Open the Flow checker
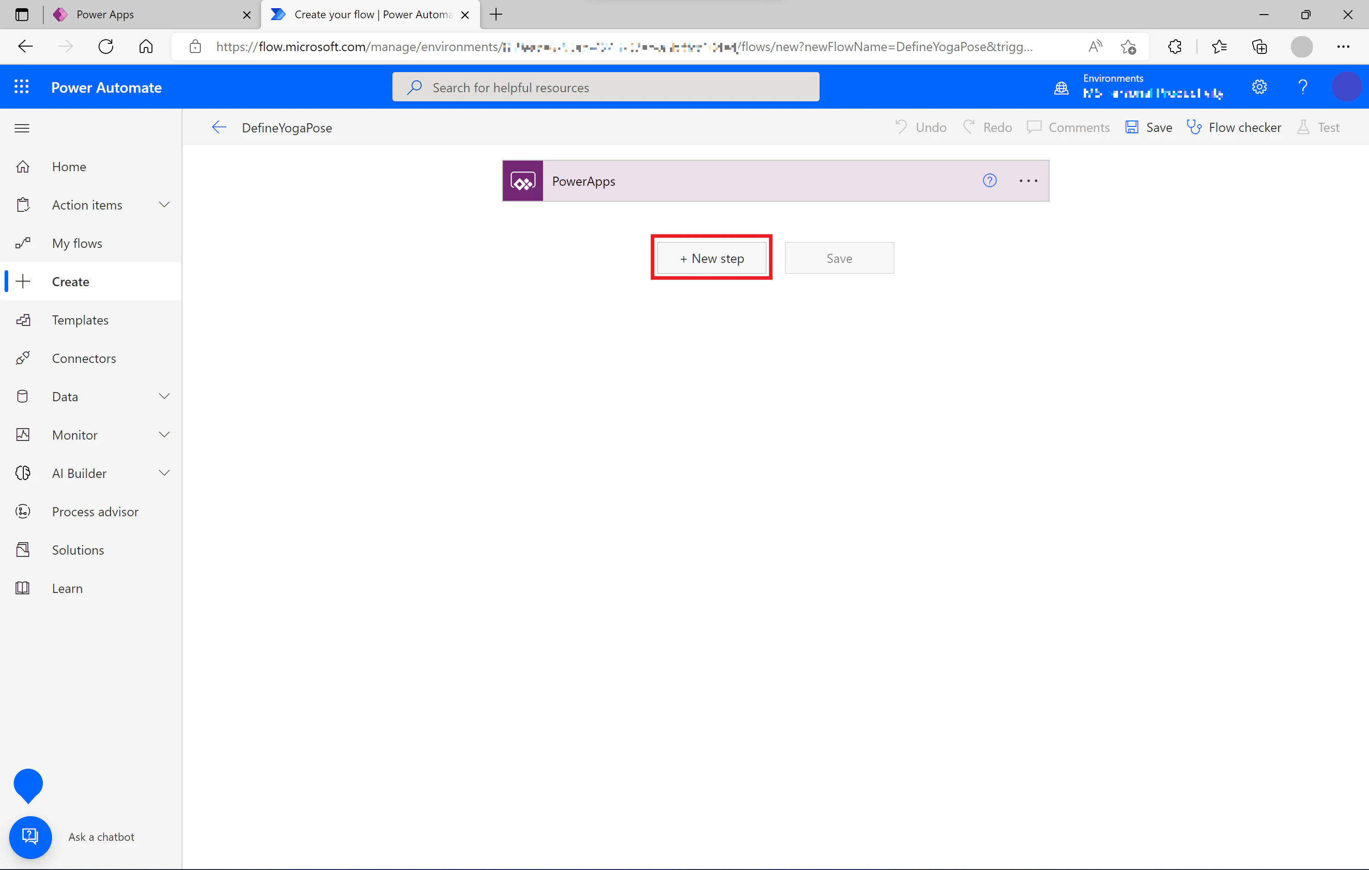 tap(1233, 127)
